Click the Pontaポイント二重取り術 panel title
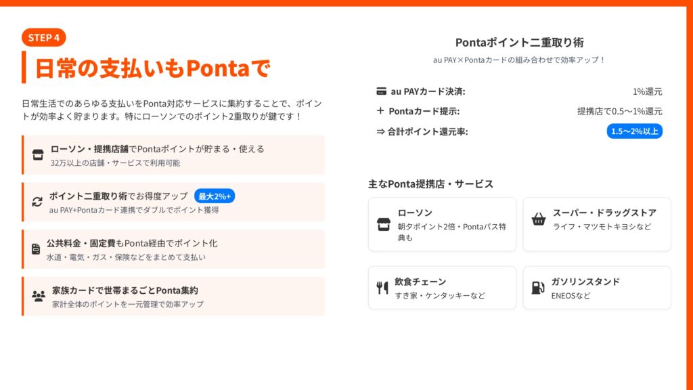 519,43
